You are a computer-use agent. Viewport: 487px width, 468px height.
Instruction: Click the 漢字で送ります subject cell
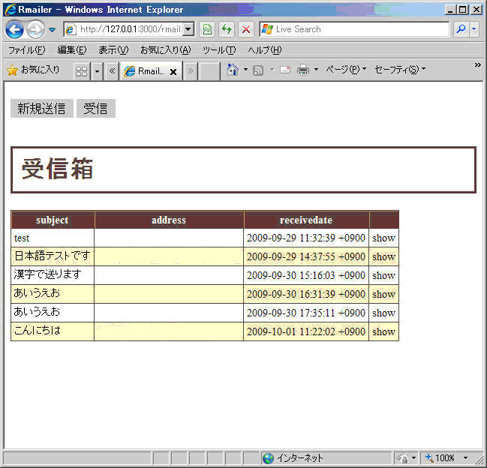53,275
